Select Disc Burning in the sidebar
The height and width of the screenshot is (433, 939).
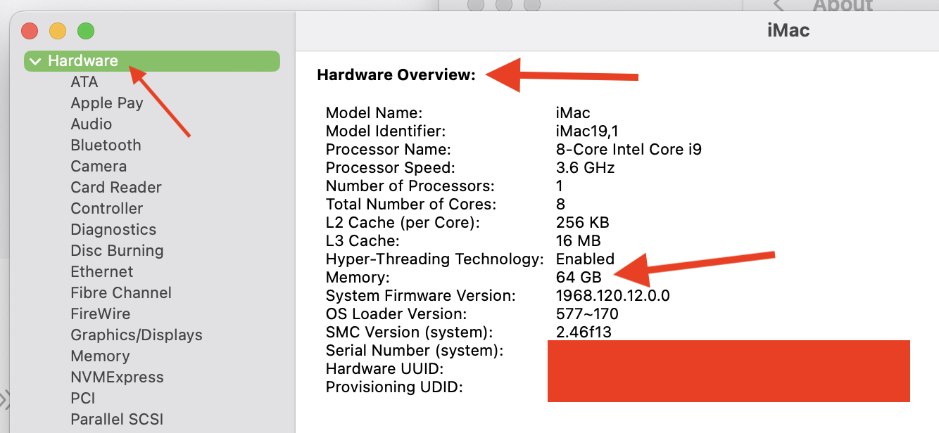point(117,251)
